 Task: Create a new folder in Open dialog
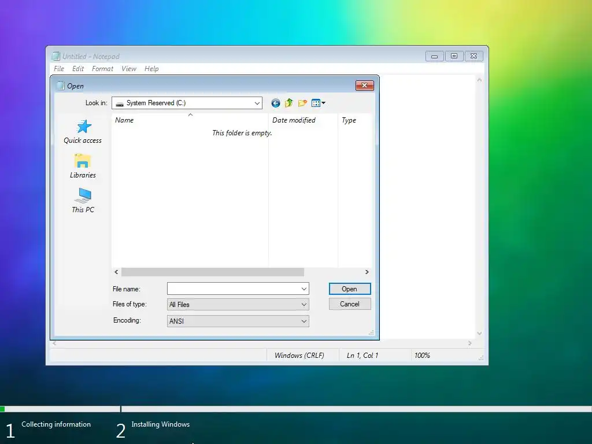[302, 103]
